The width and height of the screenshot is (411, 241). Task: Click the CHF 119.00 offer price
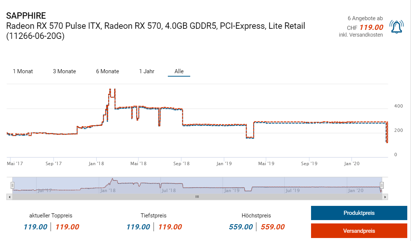coord(370,27)
